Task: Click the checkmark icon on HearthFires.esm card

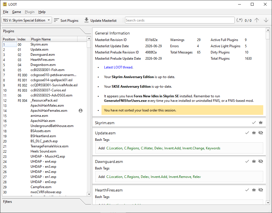Action: (x=247, y=190)
